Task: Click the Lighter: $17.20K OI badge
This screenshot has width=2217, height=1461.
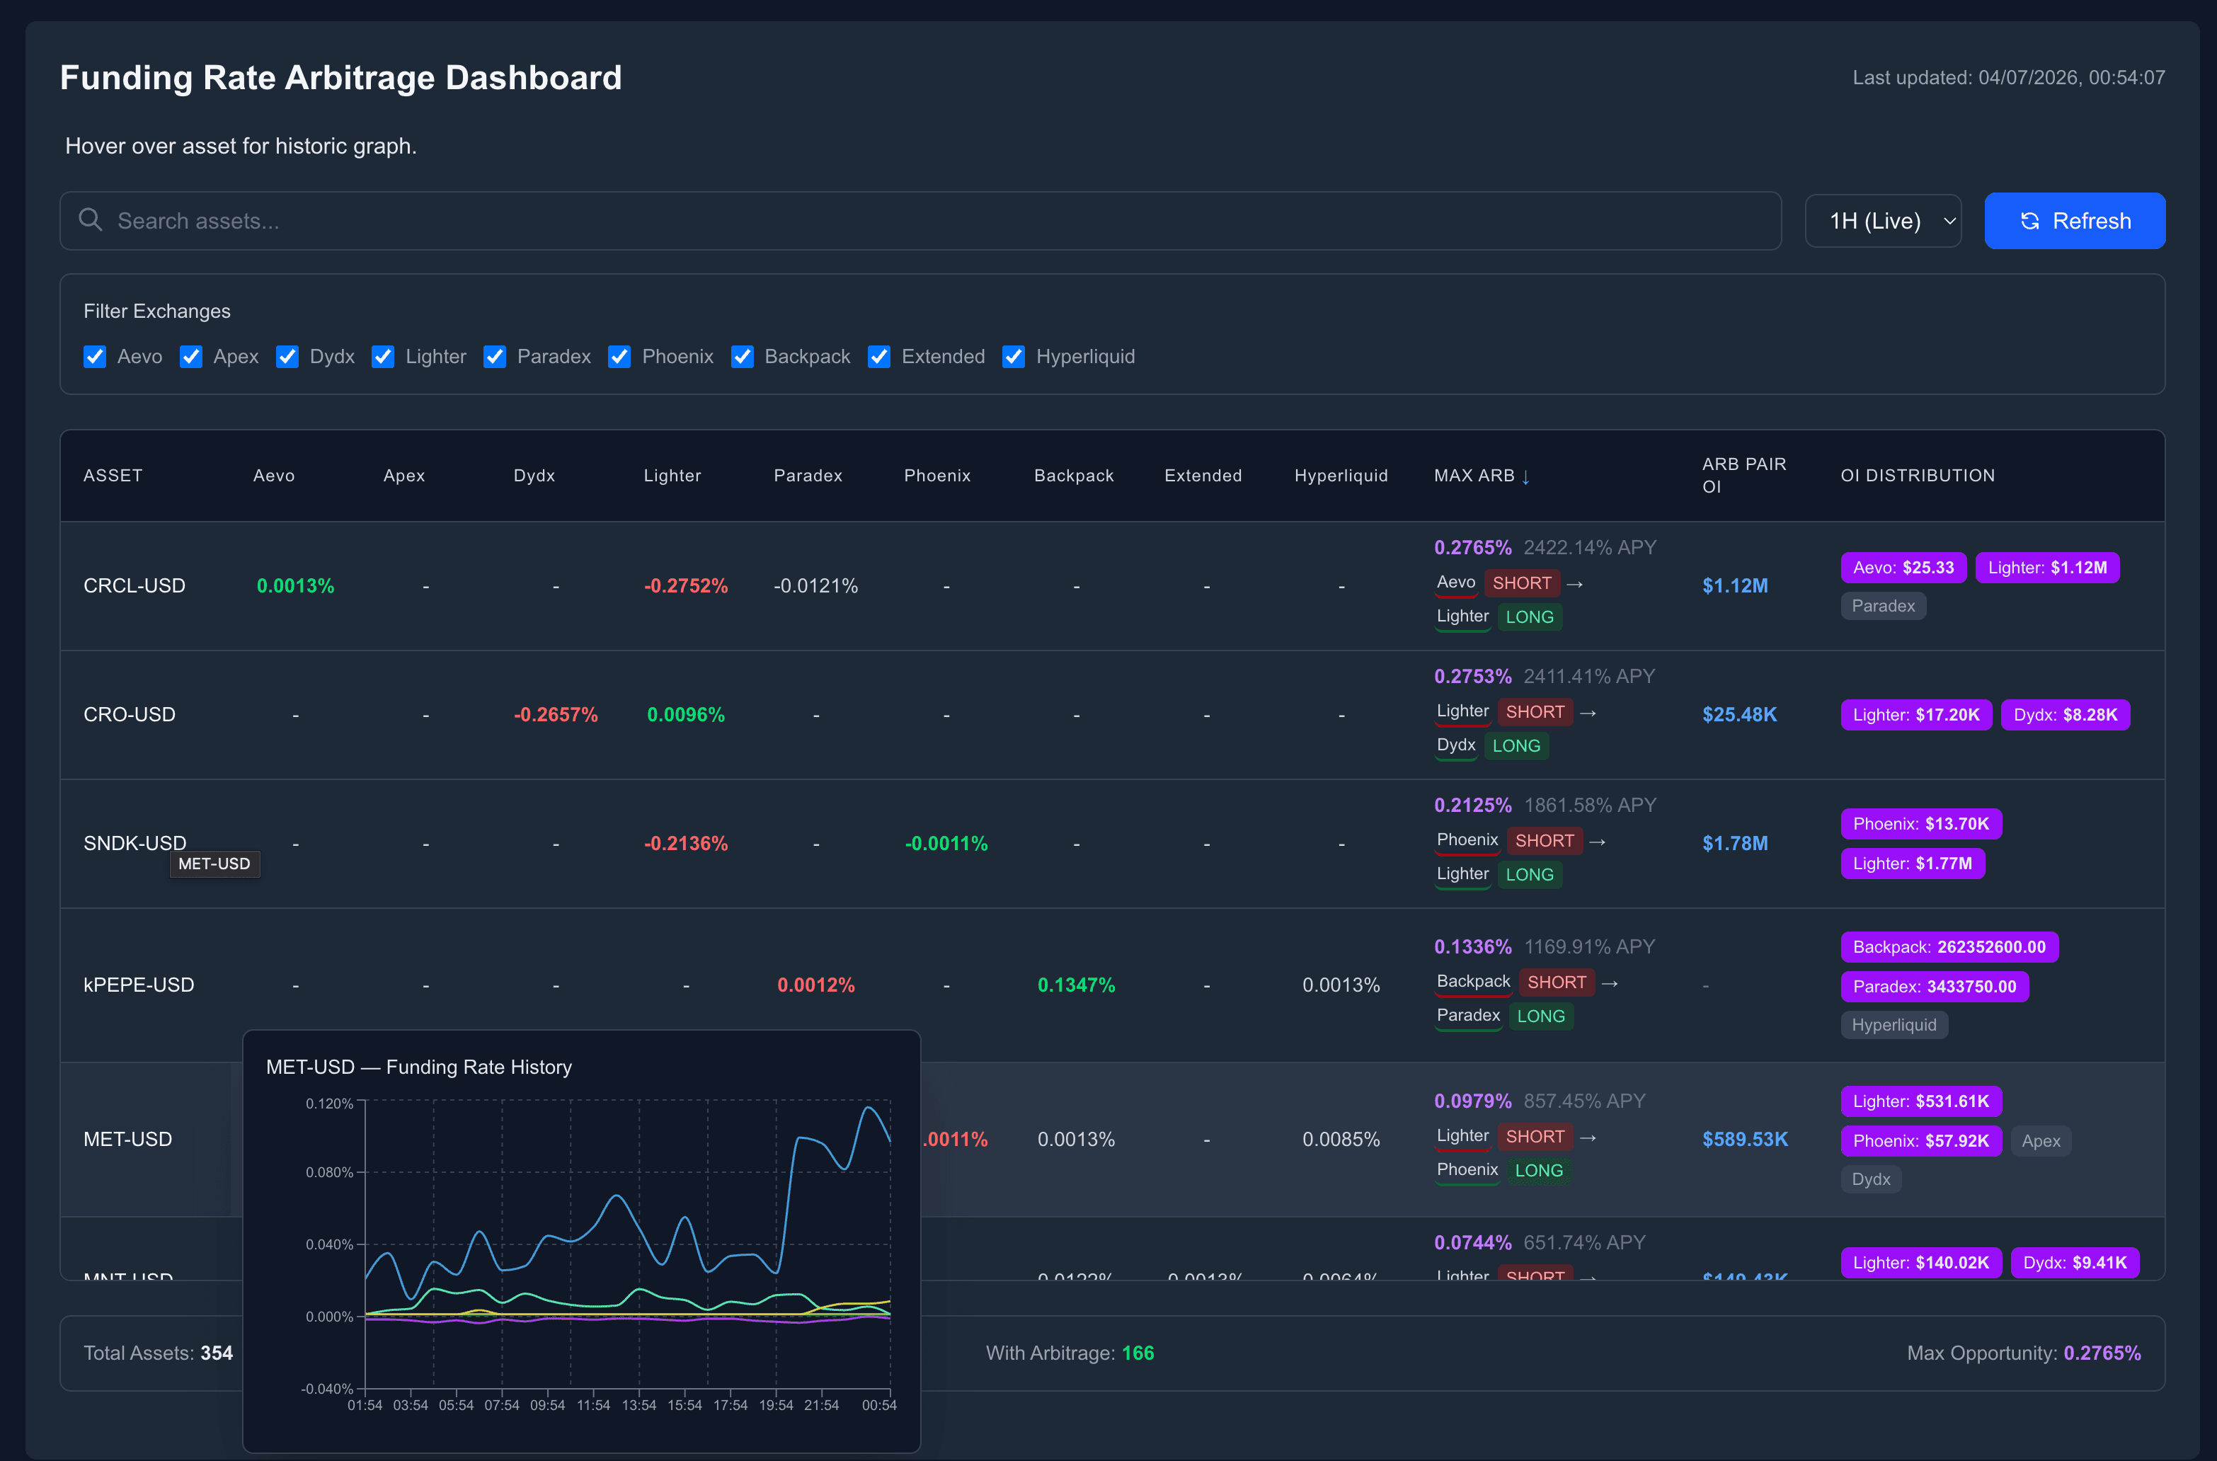Action: tap(1915, 715)
